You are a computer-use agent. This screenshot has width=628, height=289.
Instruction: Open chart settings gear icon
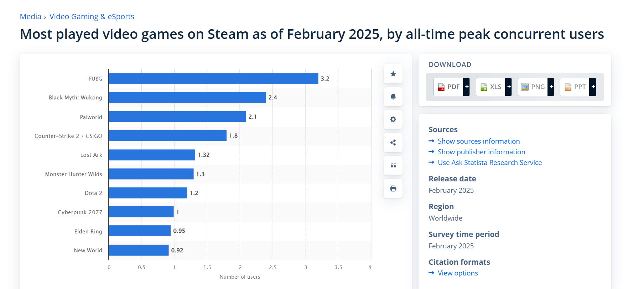(393, 119)
